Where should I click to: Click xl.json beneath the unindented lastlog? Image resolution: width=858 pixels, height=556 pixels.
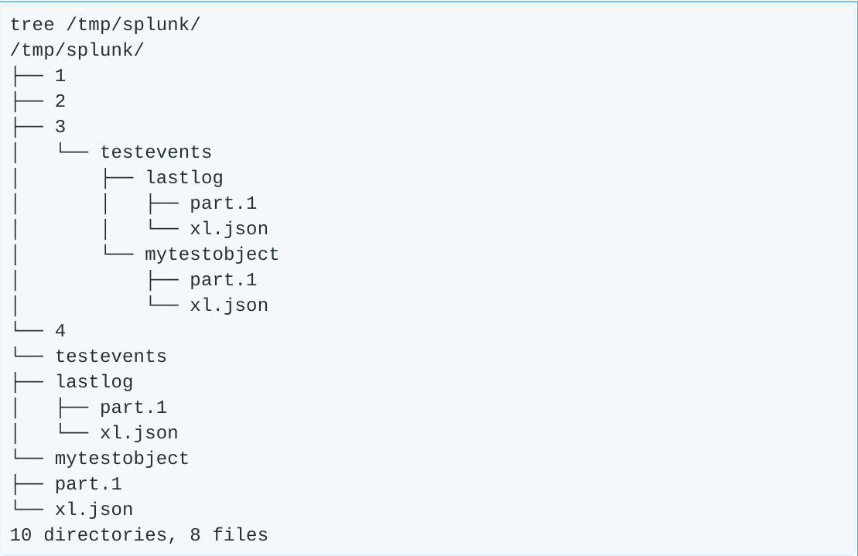pyautogui.click(x=138, y=433)
